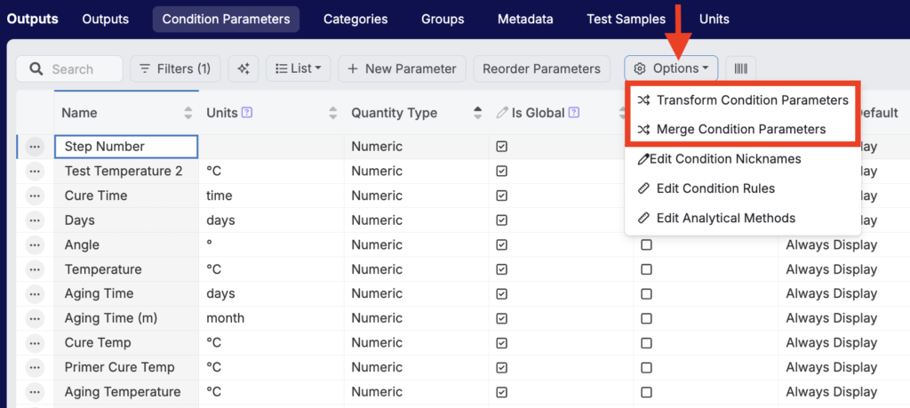910x408 pixels.
Task: Click the Is Global help icon
Action: [574, 113]
